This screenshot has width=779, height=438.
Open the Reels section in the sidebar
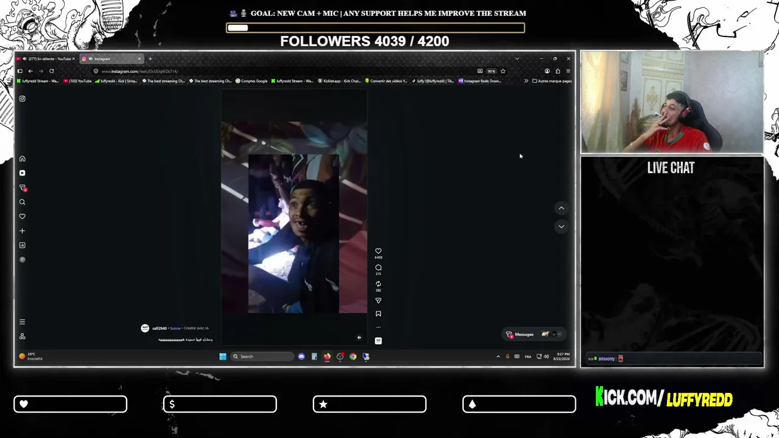coord(22,173)
